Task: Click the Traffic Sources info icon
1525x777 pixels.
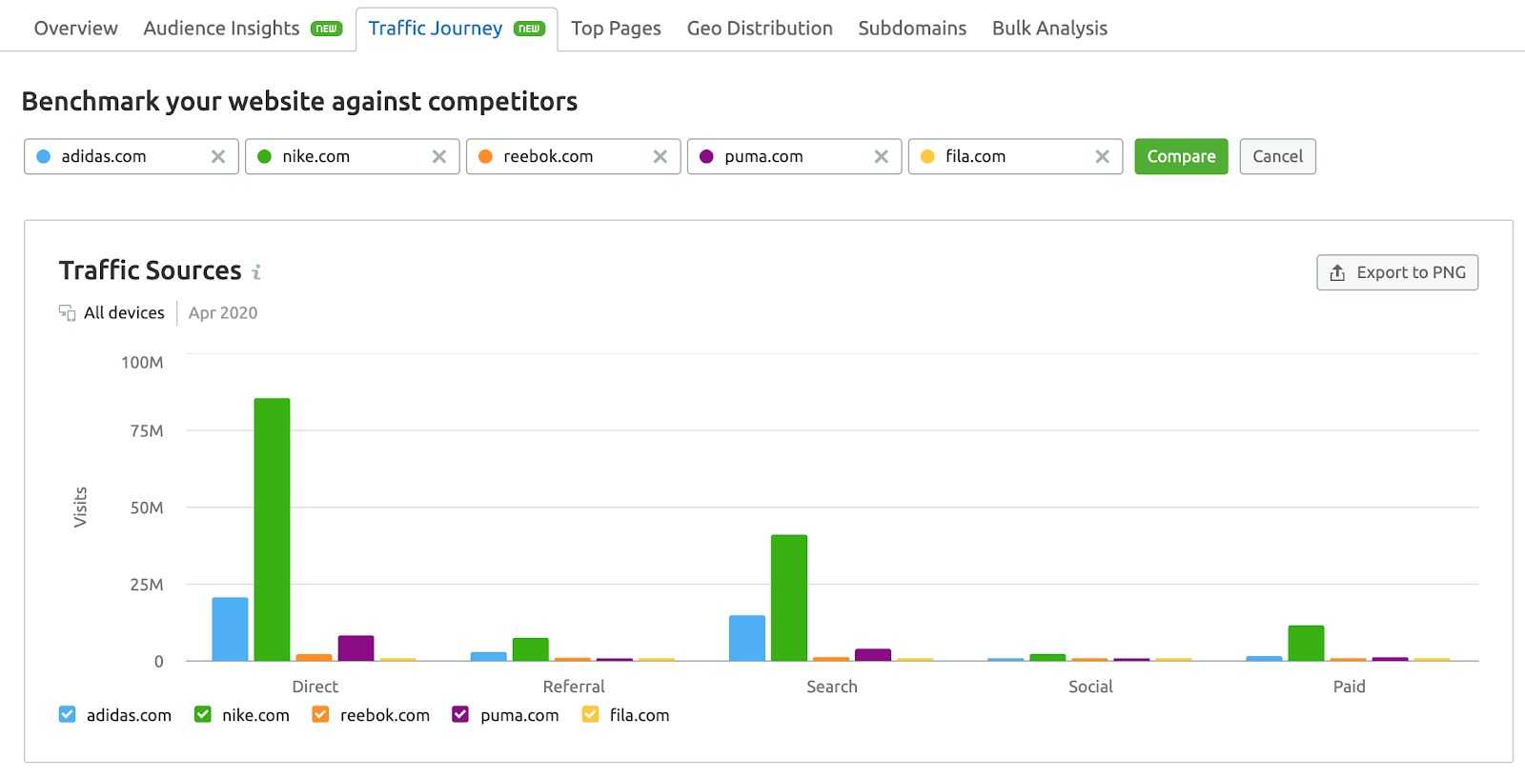Action: (x=256, y=272)
